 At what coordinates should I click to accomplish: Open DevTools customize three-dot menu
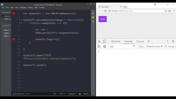(x=167, y=41)
